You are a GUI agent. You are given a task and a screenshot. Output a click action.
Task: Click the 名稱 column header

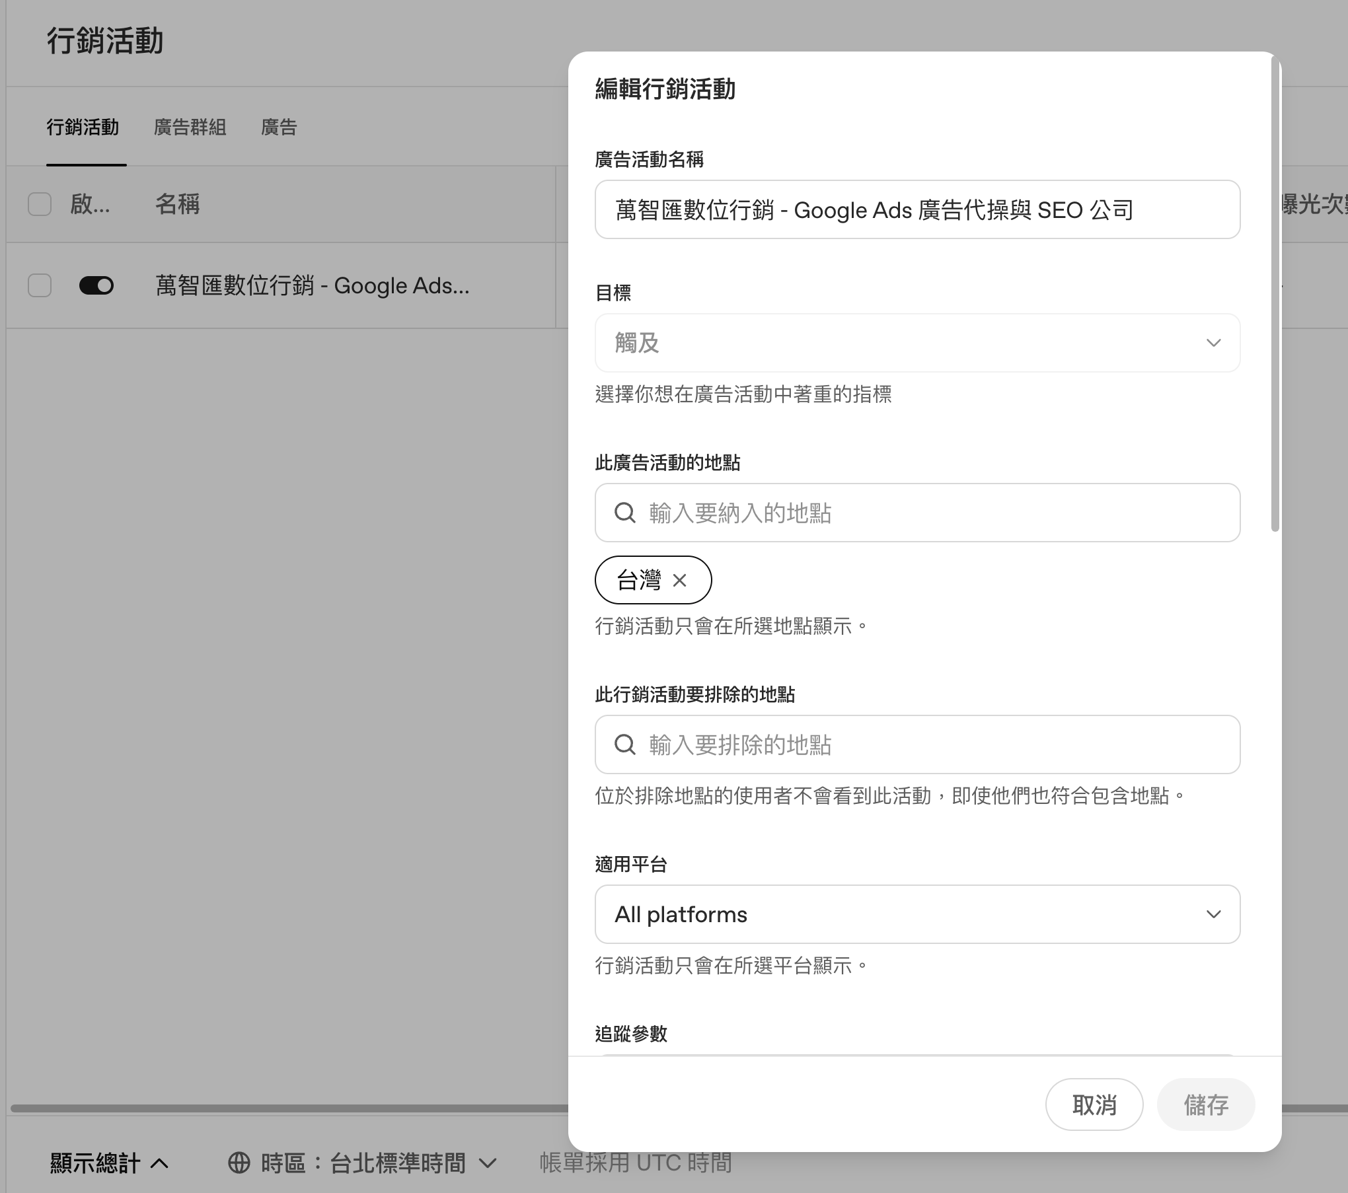click(177, 204)
